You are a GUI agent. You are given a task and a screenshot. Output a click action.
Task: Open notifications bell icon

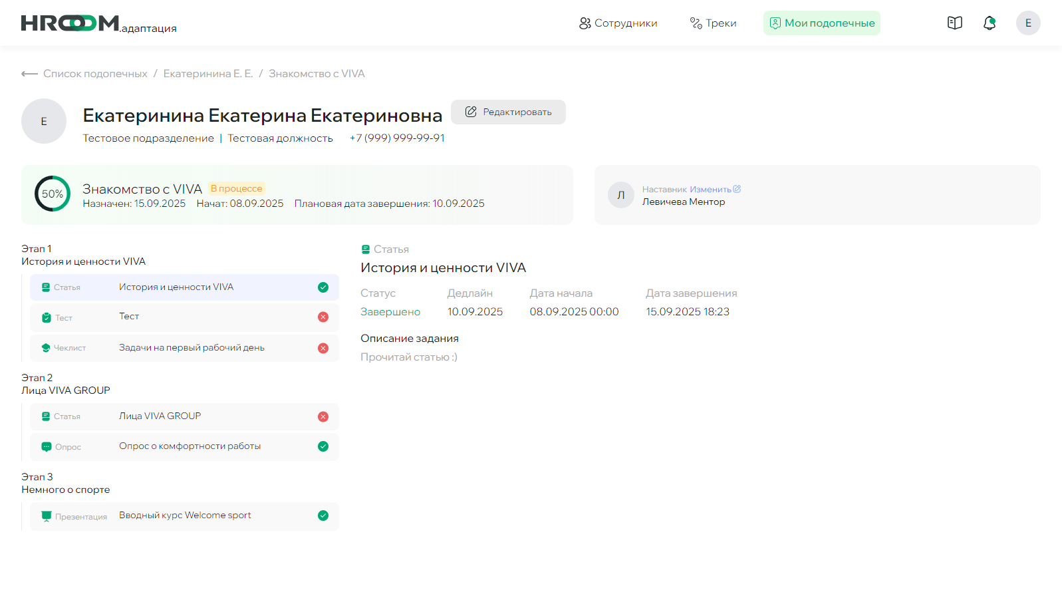tap(990, 23)
